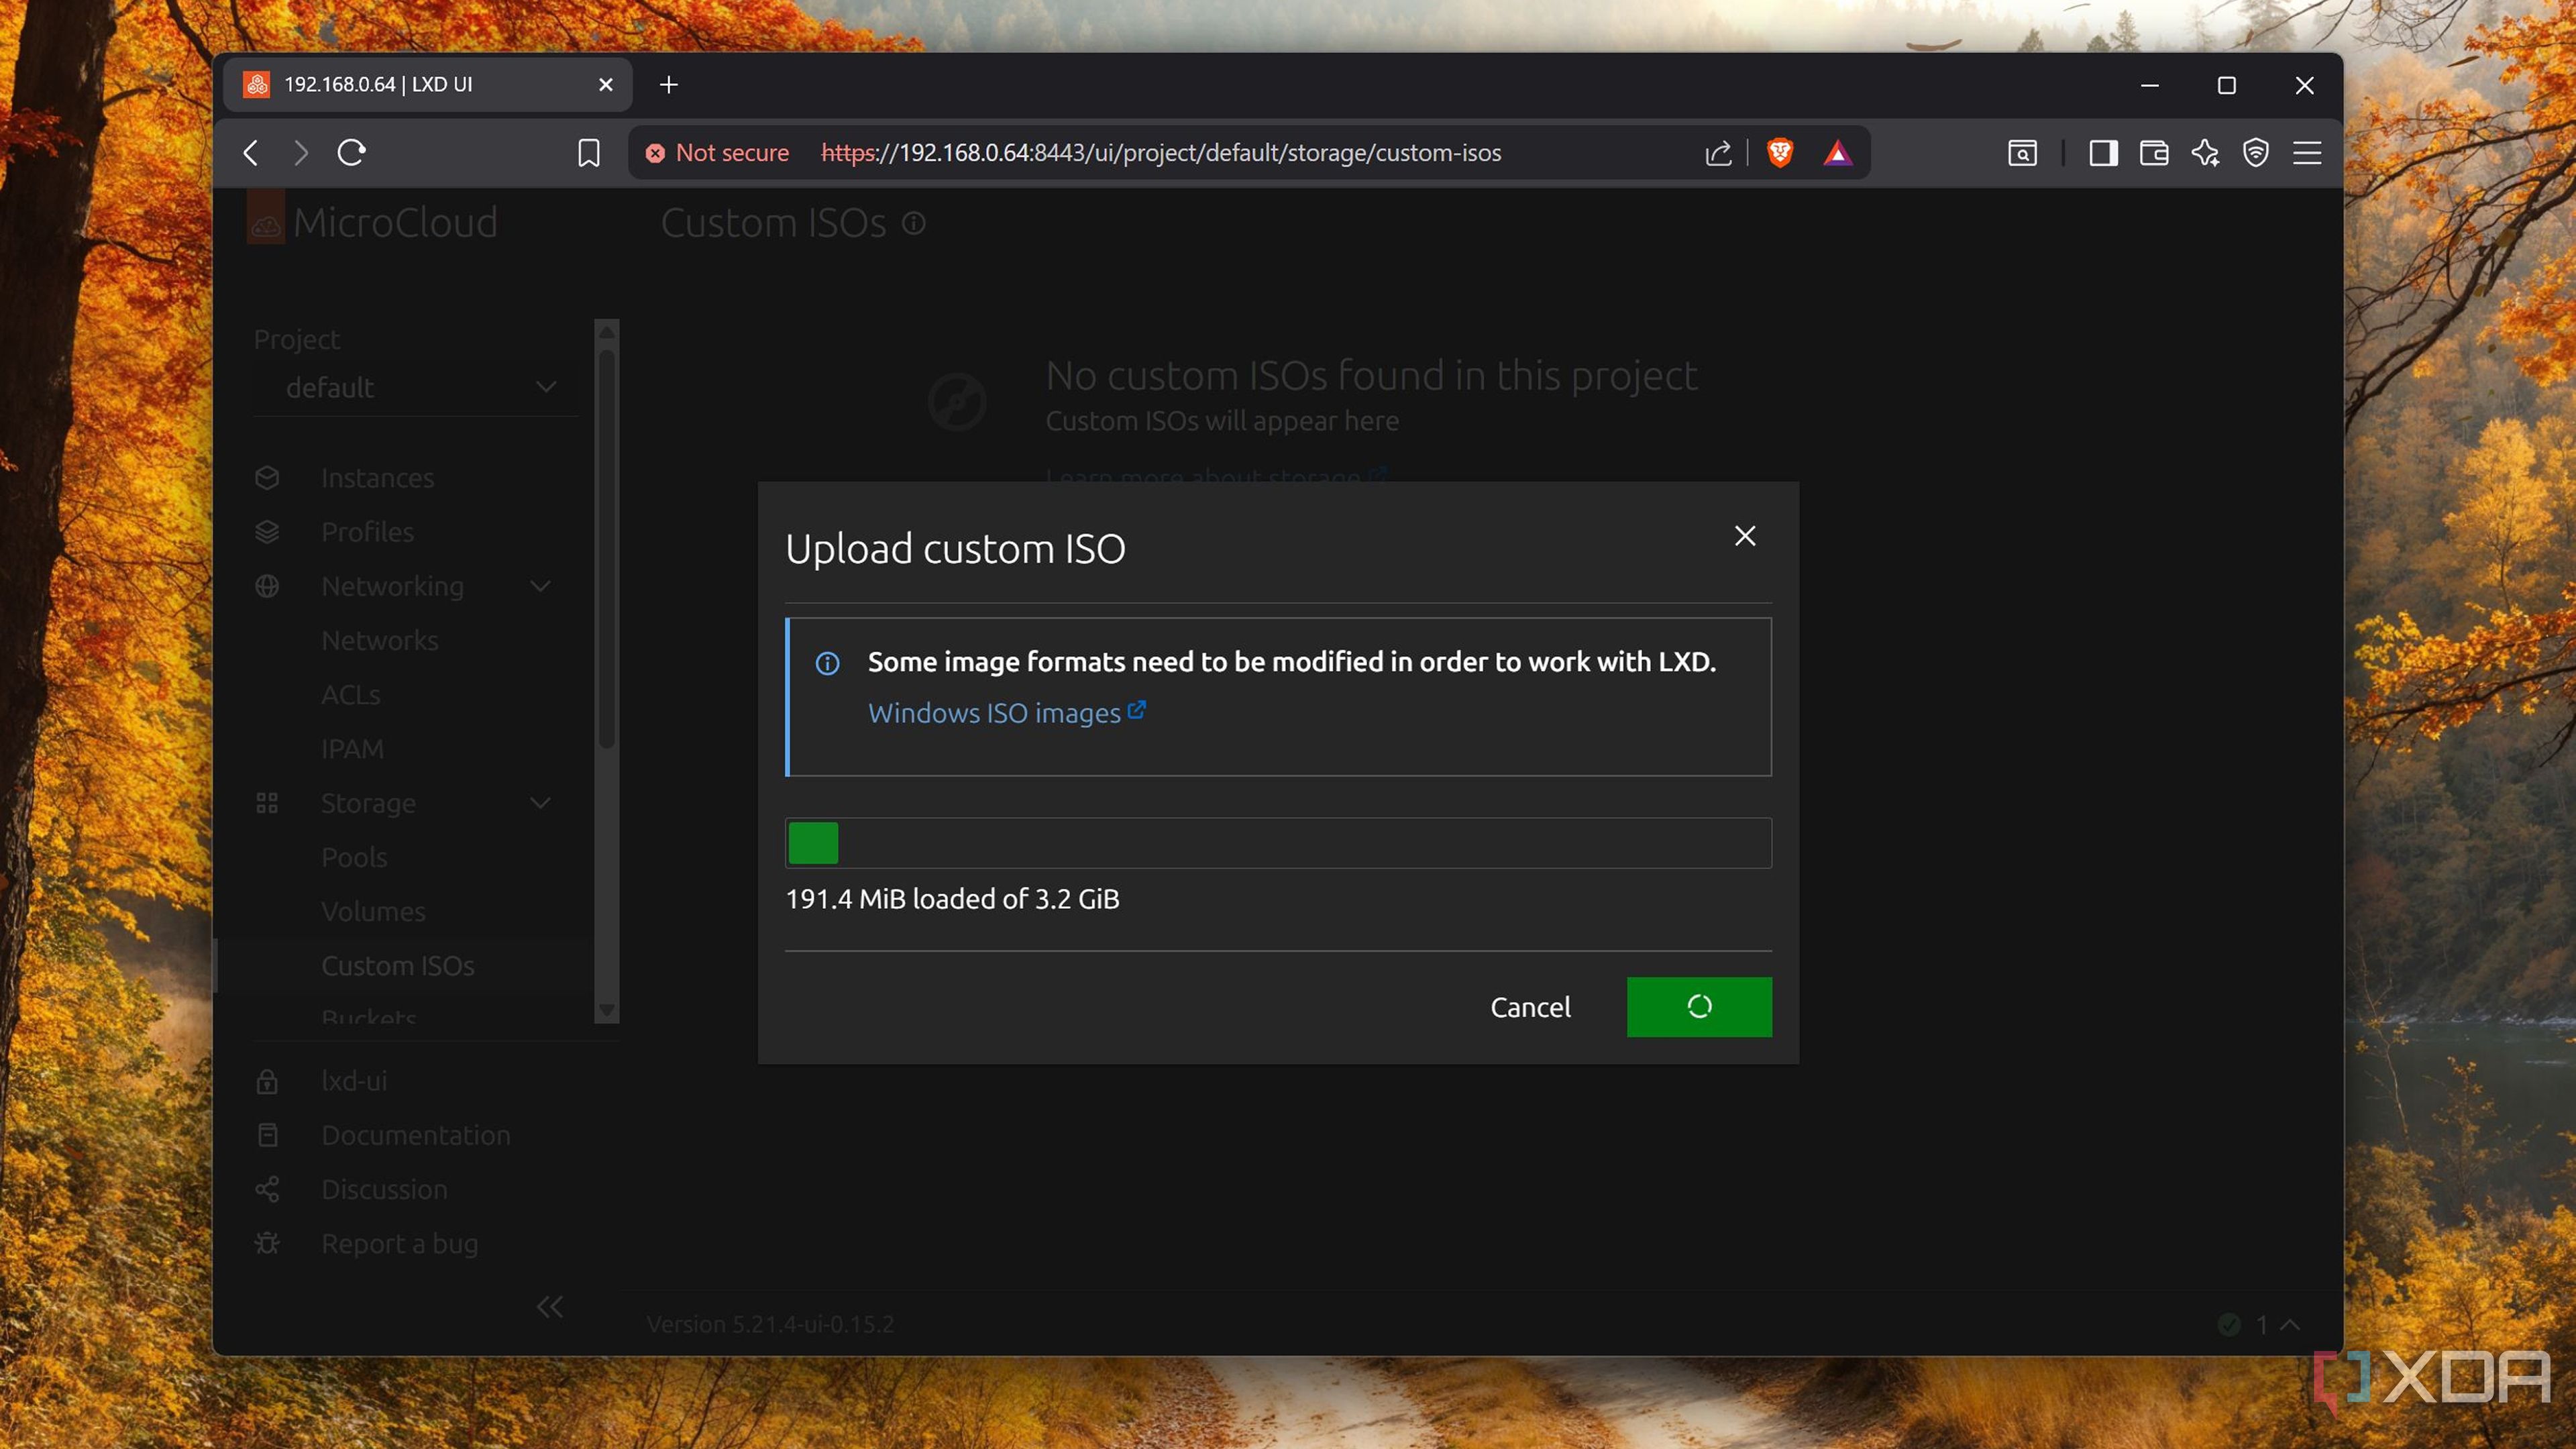Open Custom ISOs in the sidebar

tap(397, 966)
